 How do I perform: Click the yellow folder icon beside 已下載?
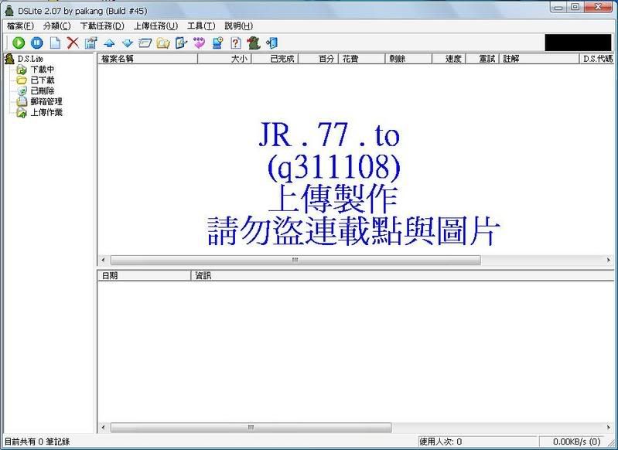(22, 80)
